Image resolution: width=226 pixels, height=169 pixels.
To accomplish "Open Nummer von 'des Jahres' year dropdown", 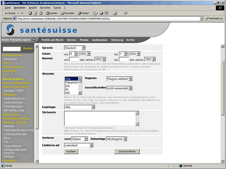I will click(x=100, y=59).
